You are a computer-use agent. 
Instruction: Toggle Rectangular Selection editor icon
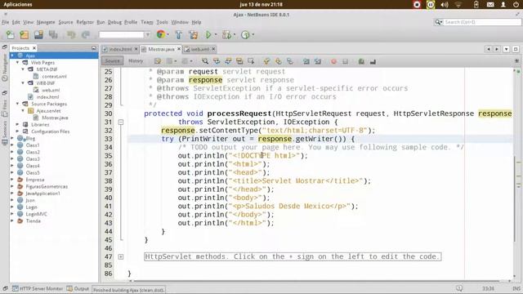click(x=251, y=61)
